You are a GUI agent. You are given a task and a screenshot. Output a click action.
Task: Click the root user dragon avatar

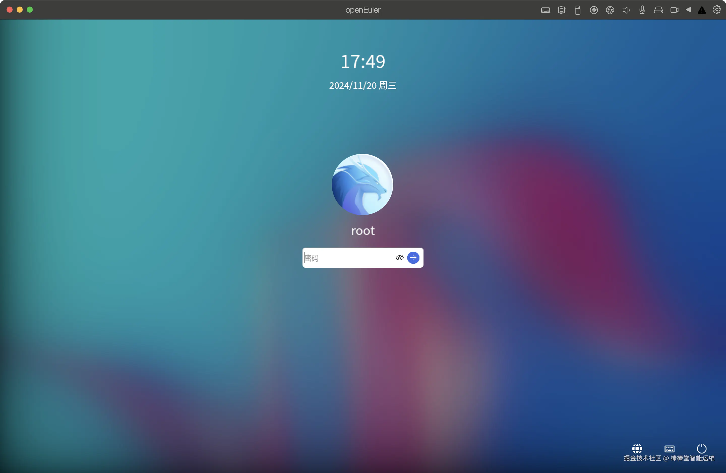(x=362, y=184)
